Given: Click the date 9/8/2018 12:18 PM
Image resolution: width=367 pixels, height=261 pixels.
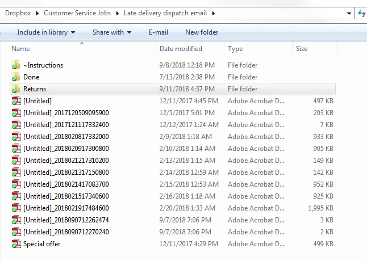Looking at the screenshot, I should [187, 65].
